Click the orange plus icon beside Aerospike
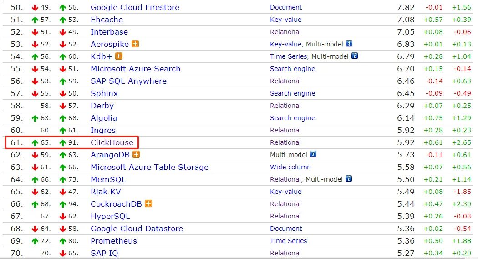Screen dimensions: 478x259 [x=135, y=44]
